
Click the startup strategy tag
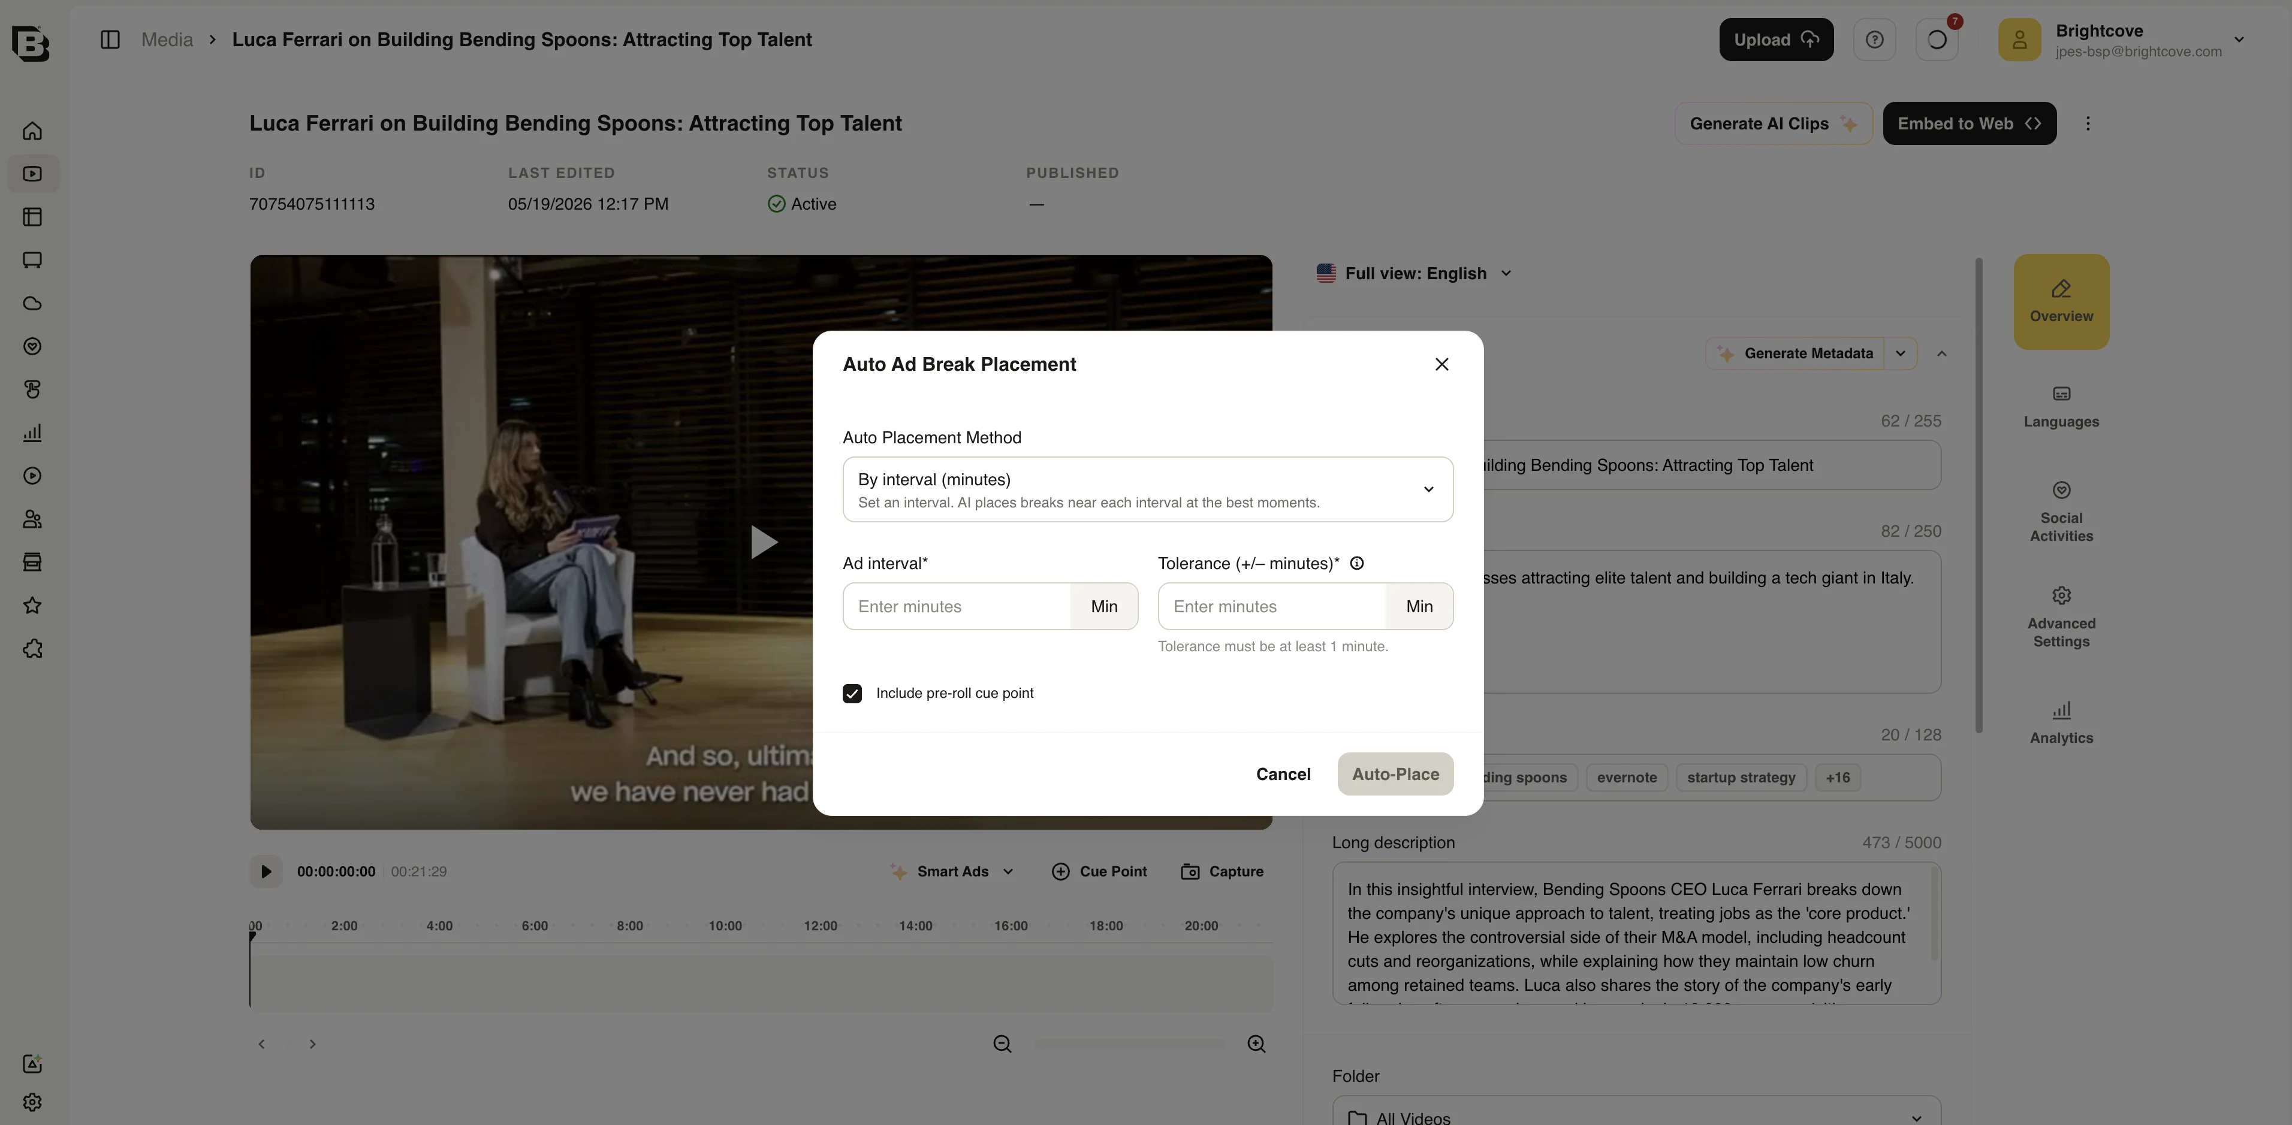pos(1741,778)
